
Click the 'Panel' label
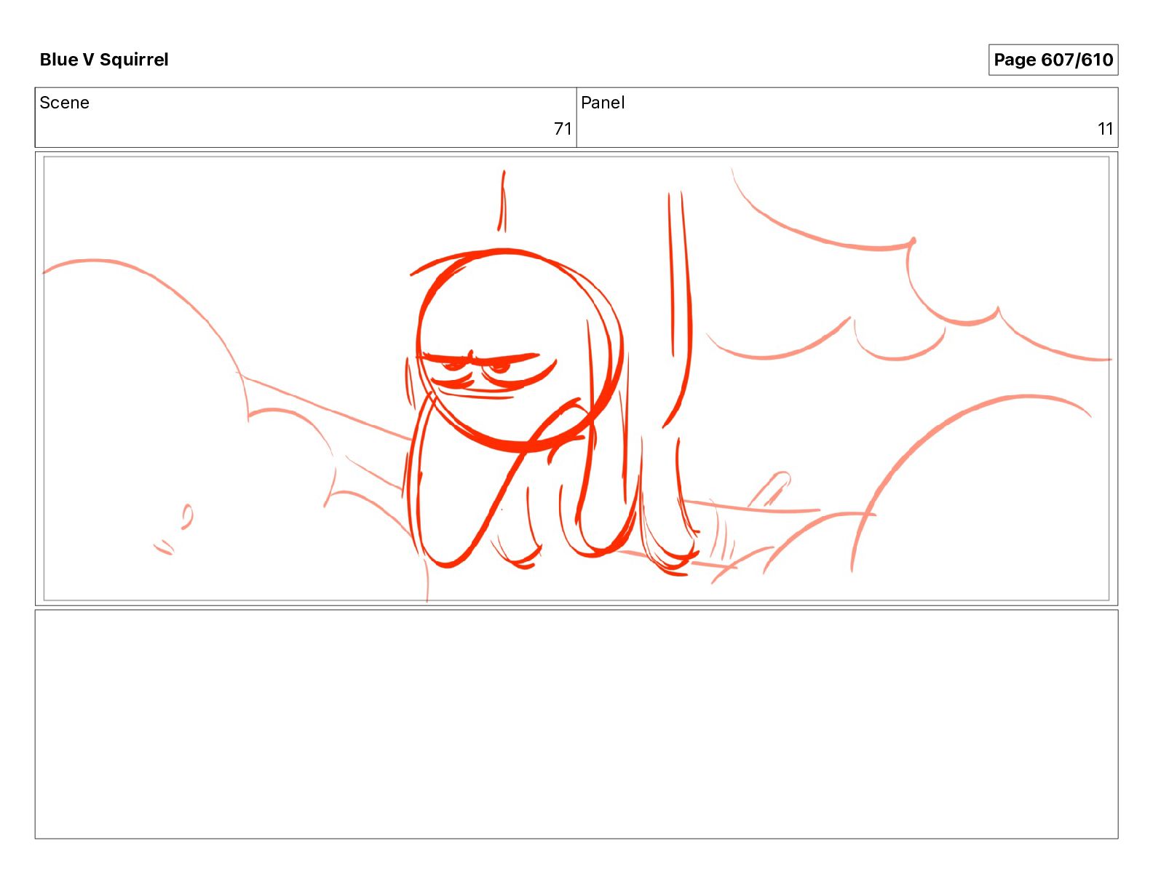(x=603, y=103)
